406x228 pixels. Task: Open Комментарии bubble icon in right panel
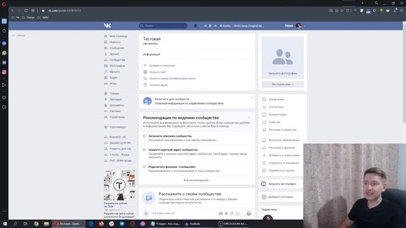coord(264,115)
